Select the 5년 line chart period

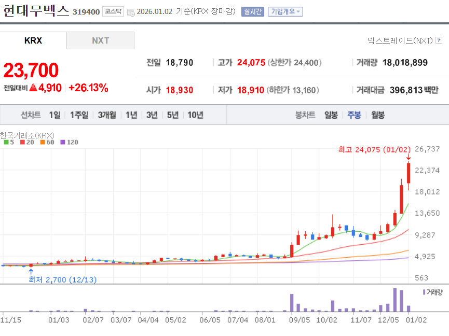pyautogui.click(x=173, y=115)
